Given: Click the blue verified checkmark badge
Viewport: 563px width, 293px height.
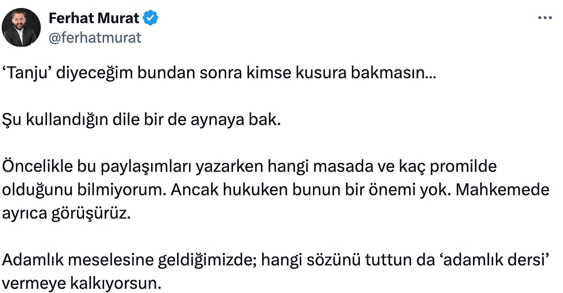Looking at the screenshot, I should (151, 18).
